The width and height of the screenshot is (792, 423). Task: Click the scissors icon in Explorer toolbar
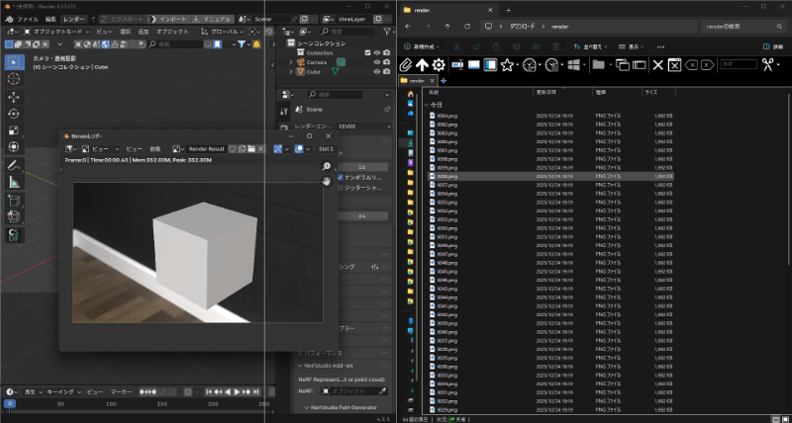[766, 64]
